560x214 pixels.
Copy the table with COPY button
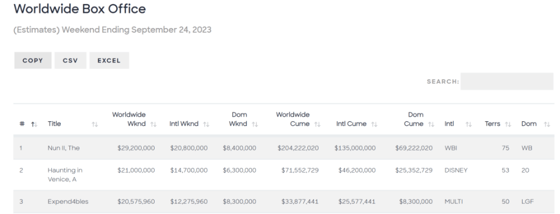pyautogui.click(x=33, y=61)
